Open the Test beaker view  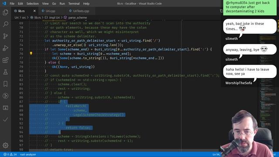coord(5,72)
